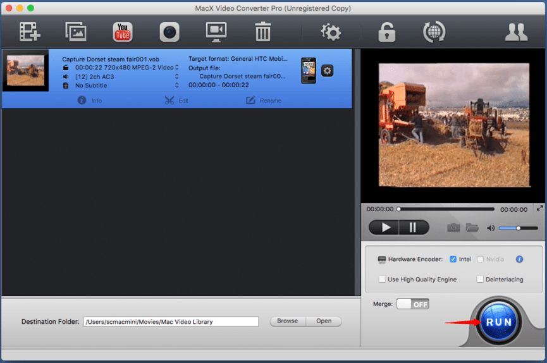Start conversion with RUN button
The height and width of the screenshot is (363, 547).
pyautogui.click(x=499, y=322)
